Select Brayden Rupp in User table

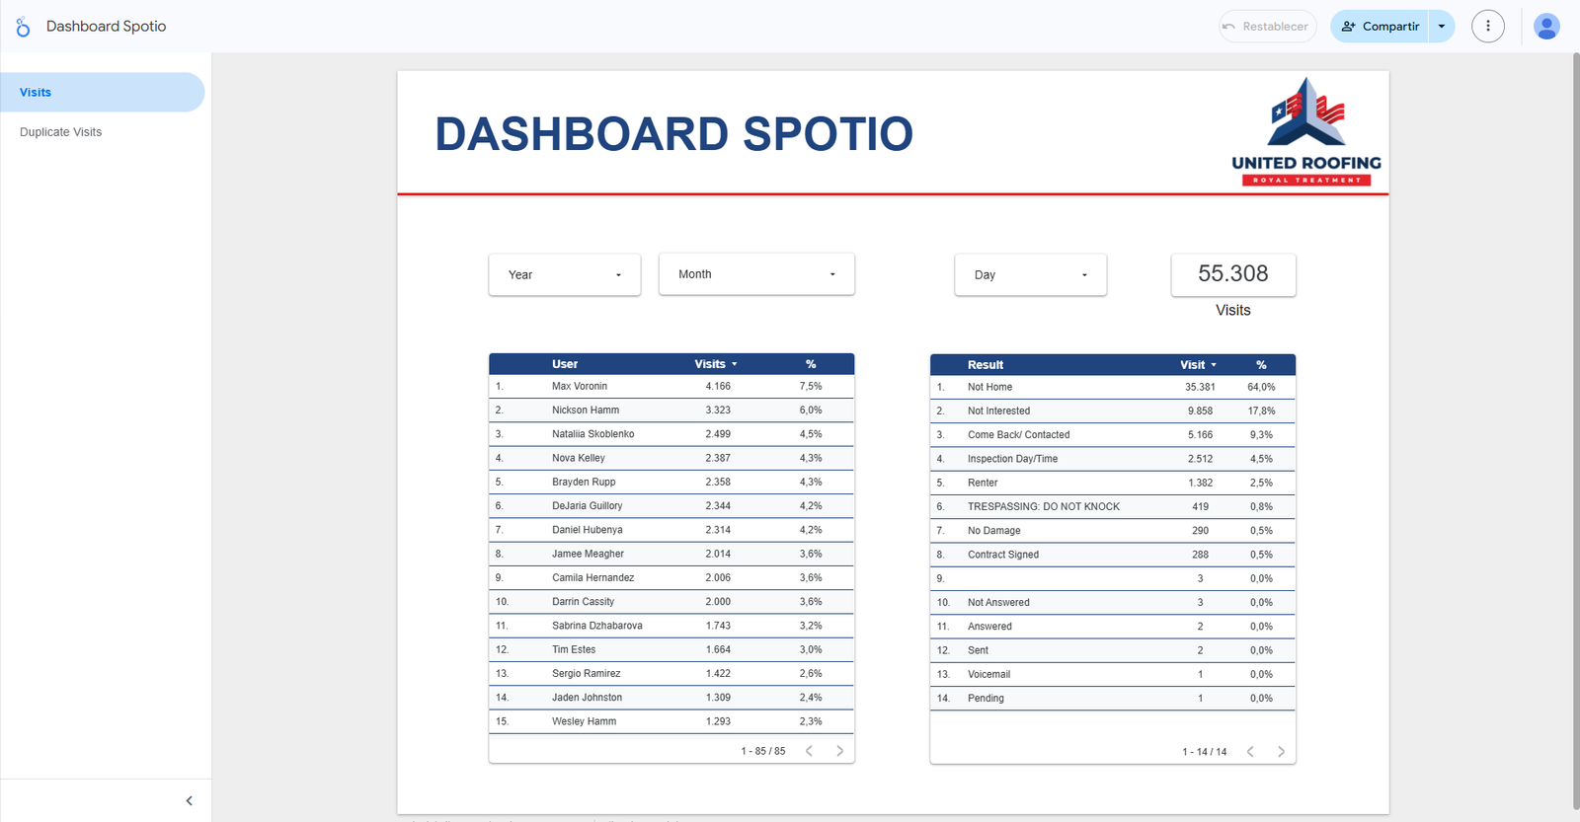[584, 482]
